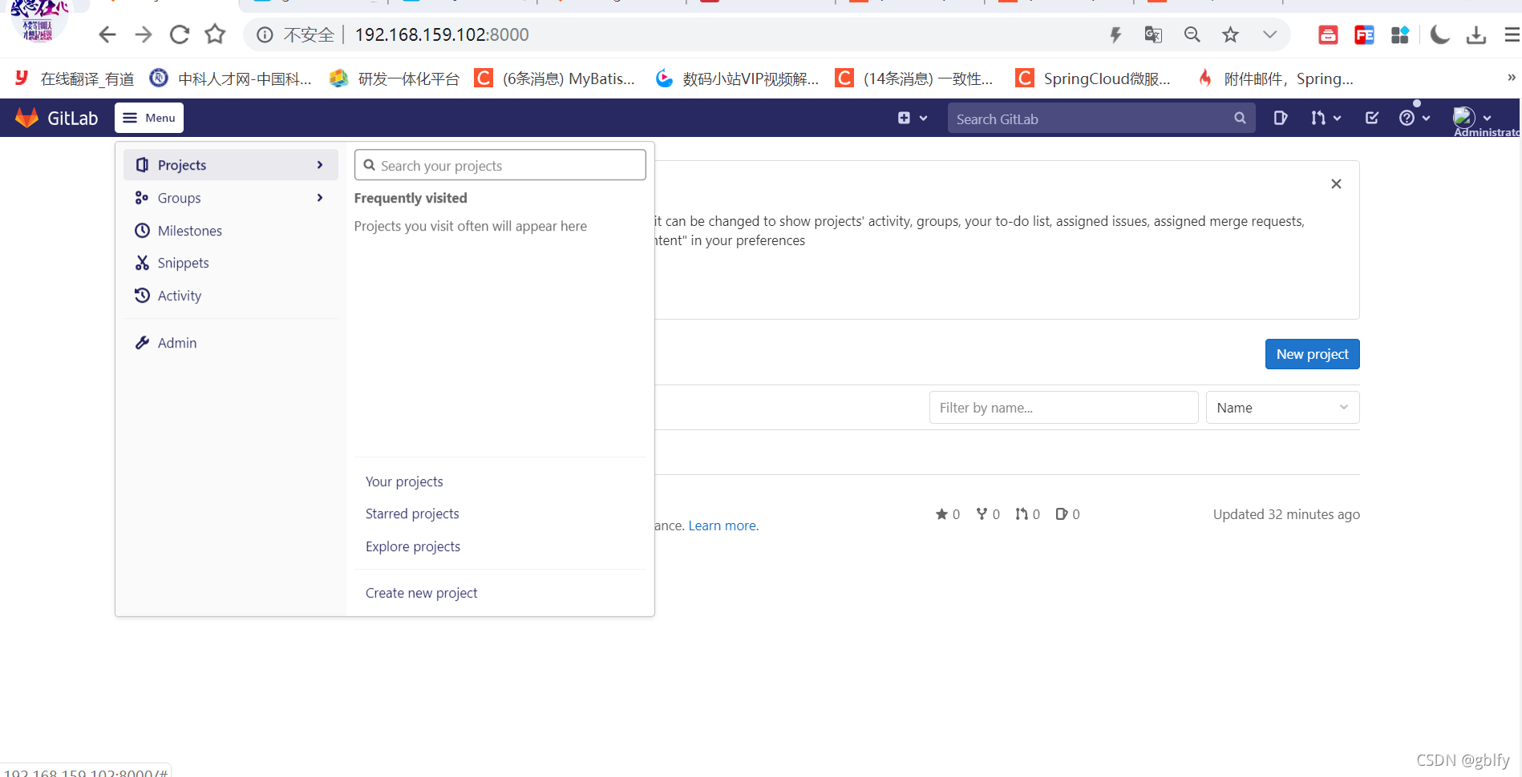Open the CSDN extension icon
The width and height of the screenshot is (1522, 777).
(x=1328, y=34)
